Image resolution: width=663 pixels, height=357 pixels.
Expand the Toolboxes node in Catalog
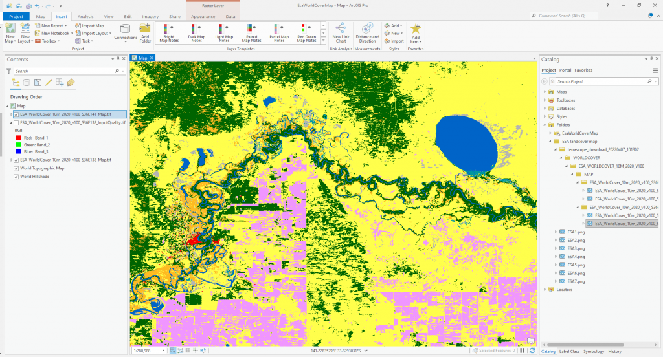545,100
